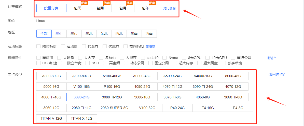Viewport: 304px width, 126px height.
Task: Choose T4-16G GPU type
Action: pos(208,108)
